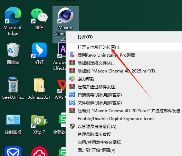Screen dimensions: 182x156
Task: Choose 扫描病毒(腾讯电脑管家) option
Action: click(124, 95)
